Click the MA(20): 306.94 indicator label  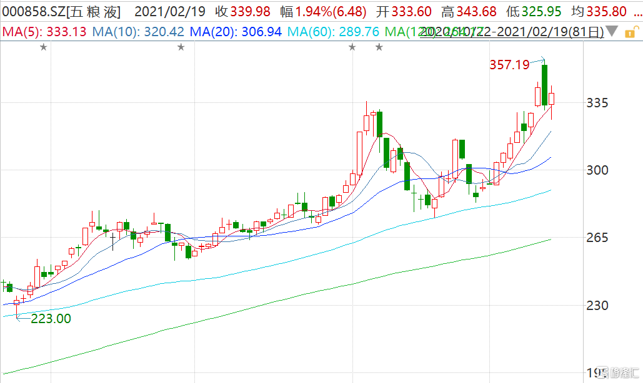236,32
